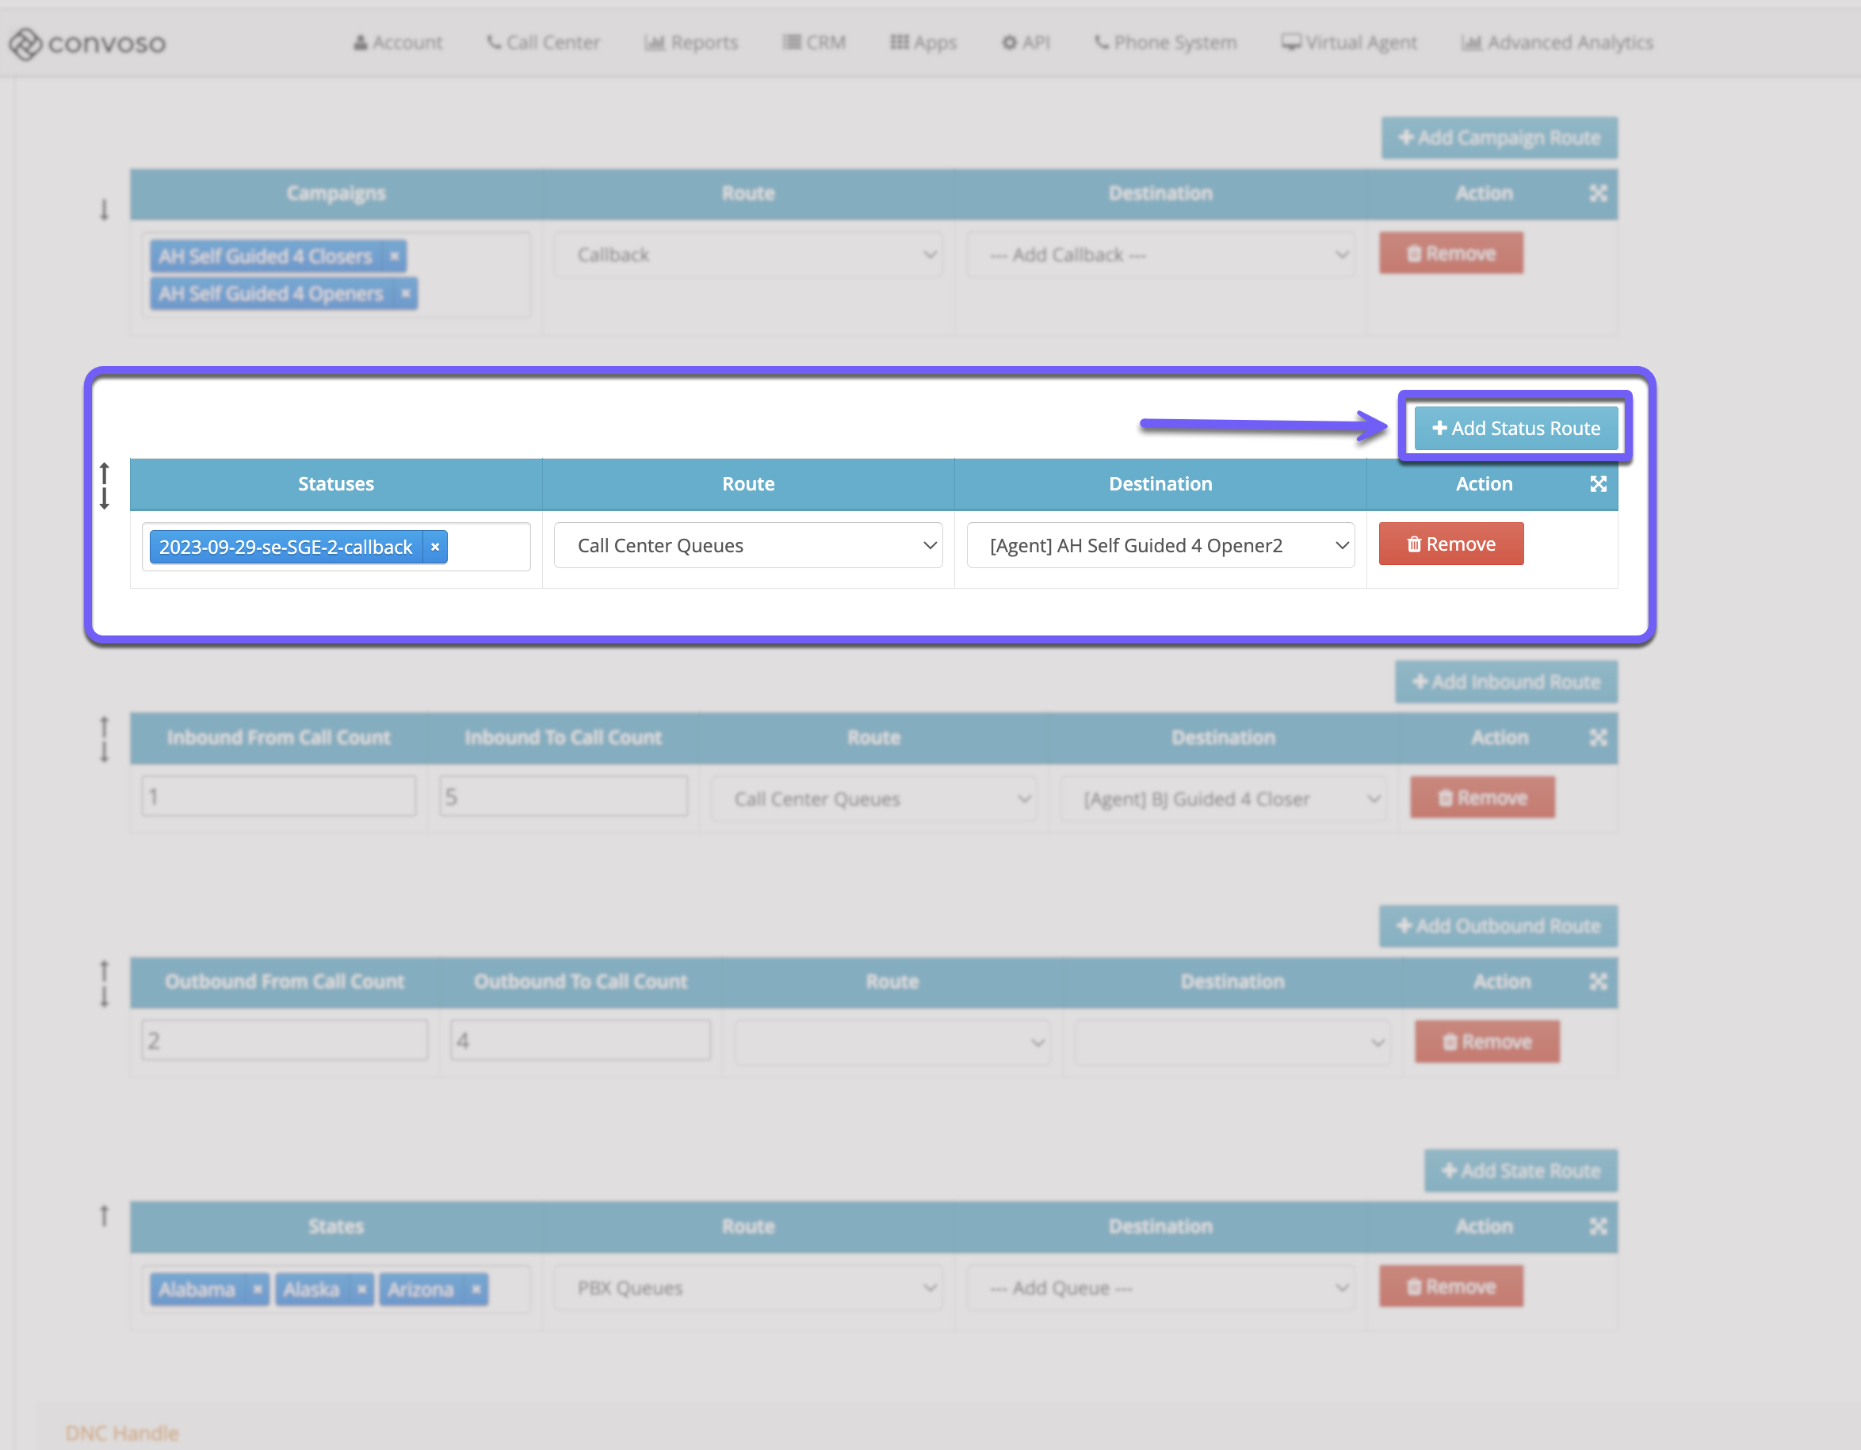Click the Inbound From Call Count field

pyautogui.click(x=279, y=796)
